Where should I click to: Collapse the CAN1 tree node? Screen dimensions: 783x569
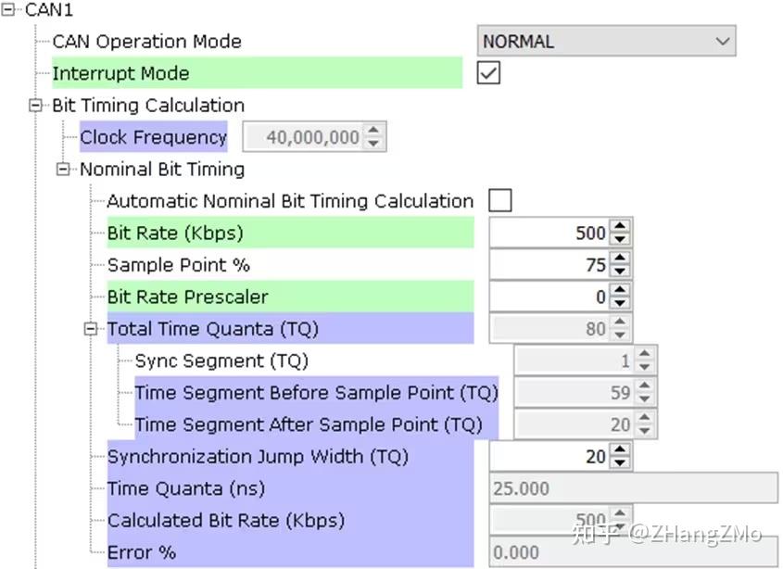pos(9,9)
